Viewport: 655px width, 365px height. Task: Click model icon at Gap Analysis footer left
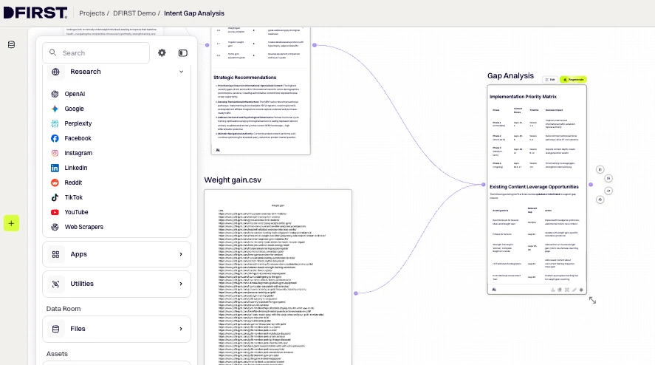[x=494, y=290]
